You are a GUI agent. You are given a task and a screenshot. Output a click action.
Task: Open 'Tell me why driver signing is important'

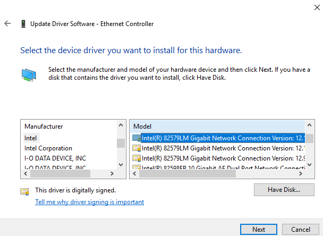click(89, 202)
